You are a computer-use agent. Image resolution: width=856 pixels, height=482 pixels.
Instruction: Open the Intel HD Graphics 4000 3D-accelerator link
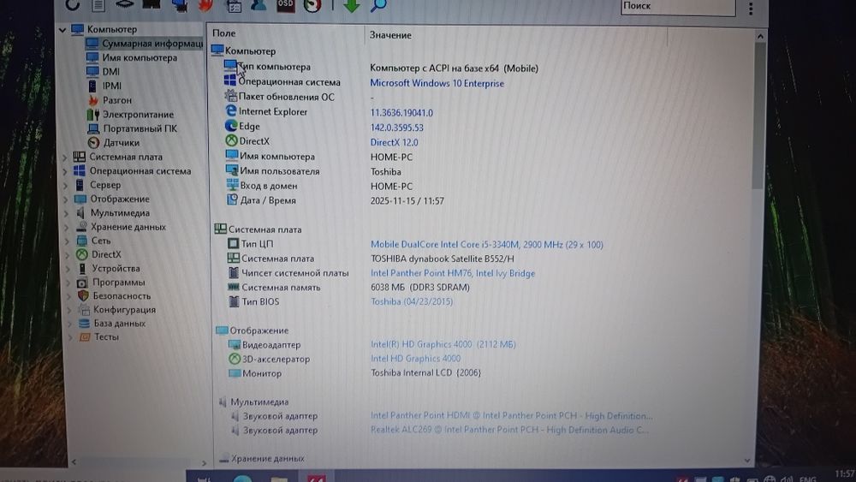(415, 359)
